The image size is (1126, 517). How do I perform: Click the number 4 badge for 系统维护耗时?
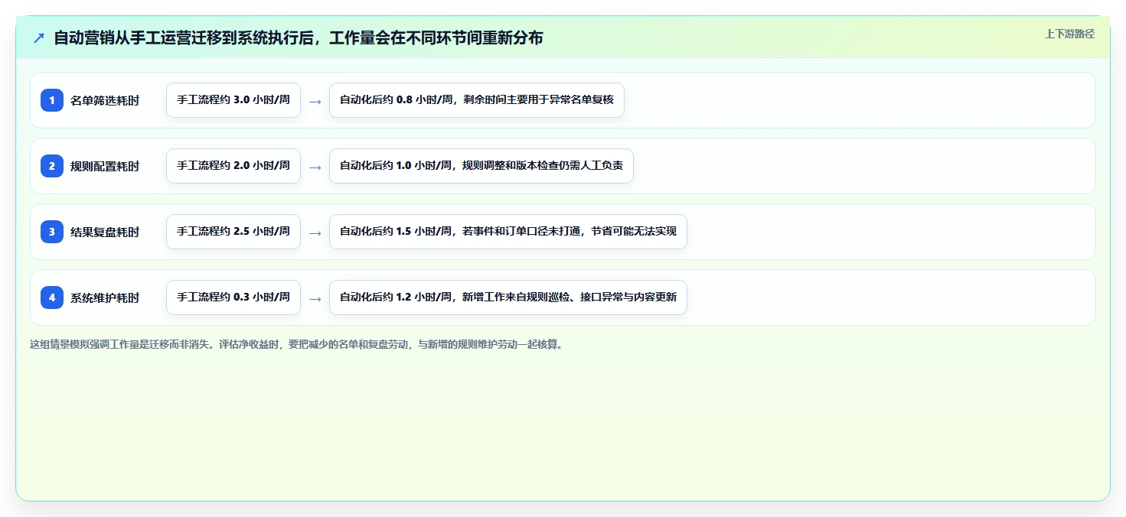pyautogui.click(x=52, y=298)
